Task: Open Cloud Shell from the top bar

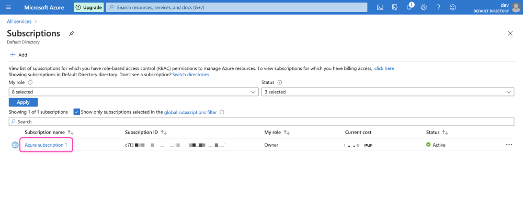Action: point(380,7)
